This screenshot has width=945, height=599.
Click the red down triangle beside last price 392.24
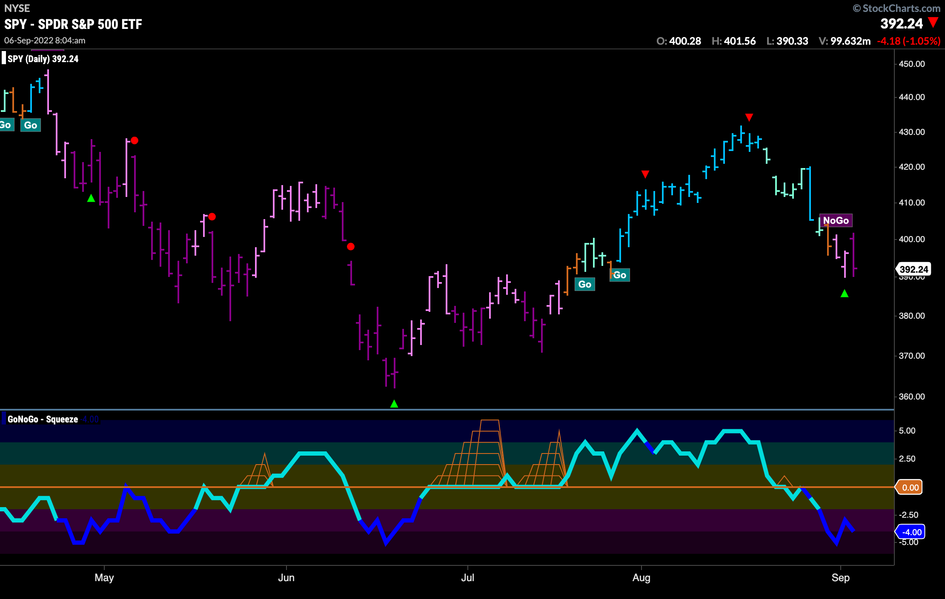pos(934,22)
